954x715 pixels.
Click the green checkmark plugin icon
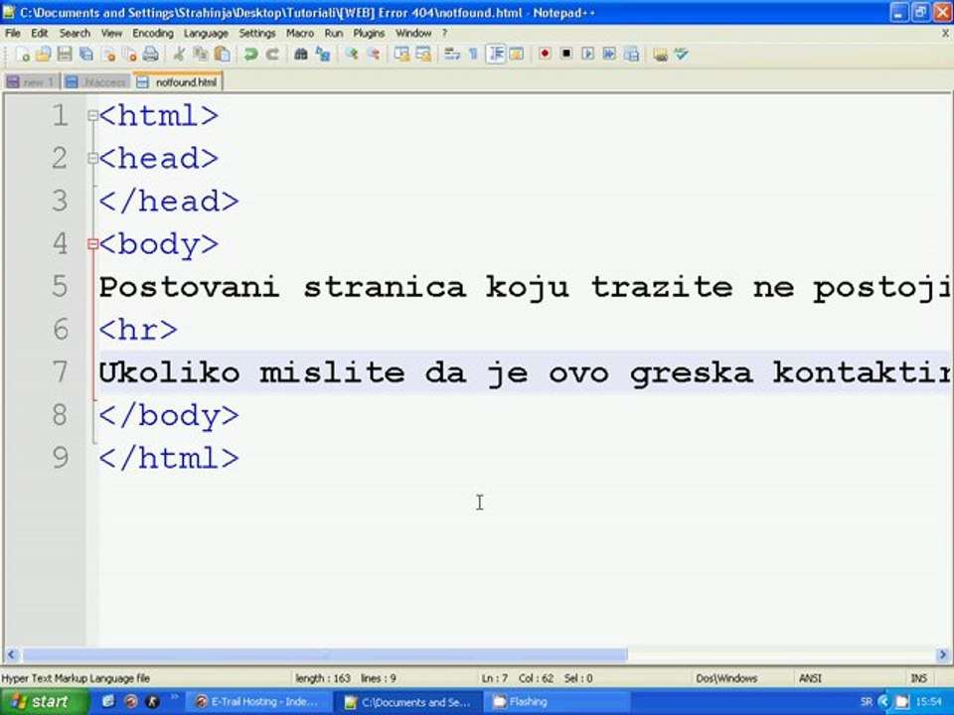(682, 54)
